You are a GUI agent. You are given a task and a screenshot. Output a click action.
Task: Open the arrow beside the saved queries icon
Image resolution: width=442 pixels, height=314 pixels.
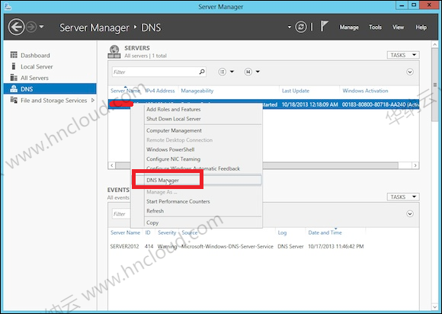pos(258,72)
